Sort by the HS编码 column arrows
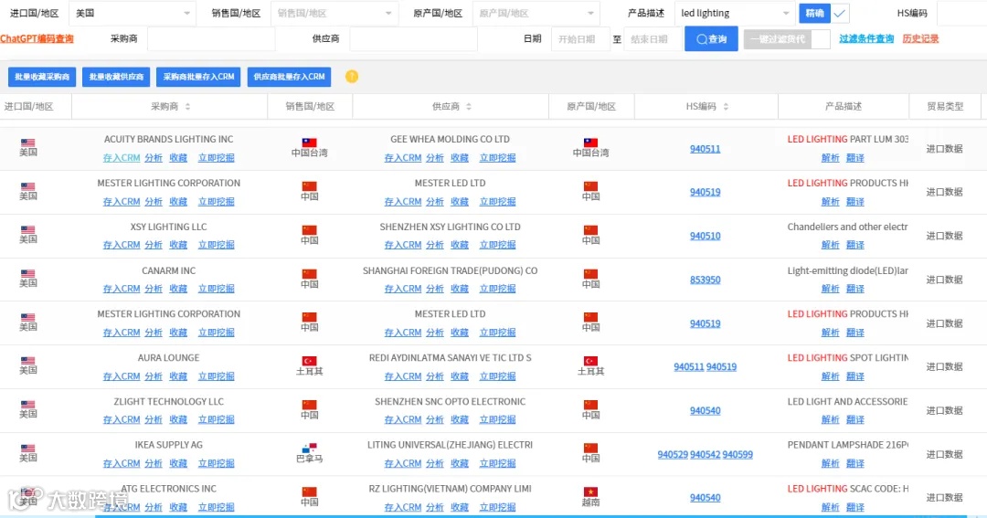This screenshot has height=518, width=987. (726, 106)
